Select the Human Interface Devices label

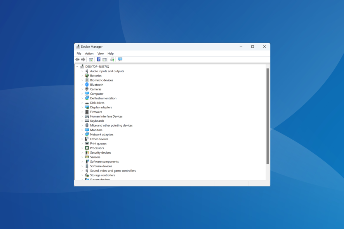click(x=106, y=116)
